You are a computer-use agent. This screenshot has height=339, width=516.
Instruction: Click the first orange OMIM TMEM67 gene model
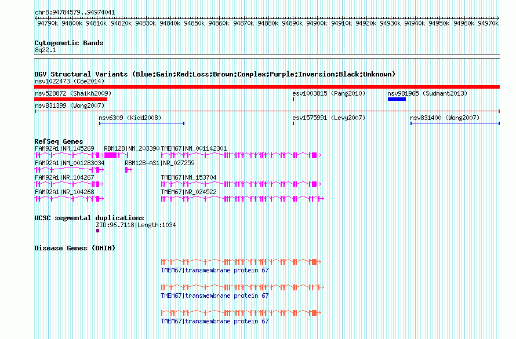241,262
